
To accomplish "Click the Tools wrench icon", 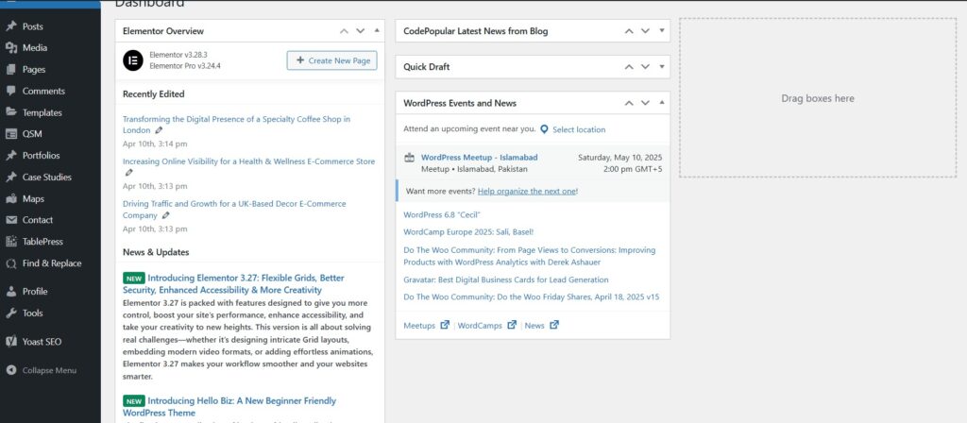I will click(x=11, y=313).
